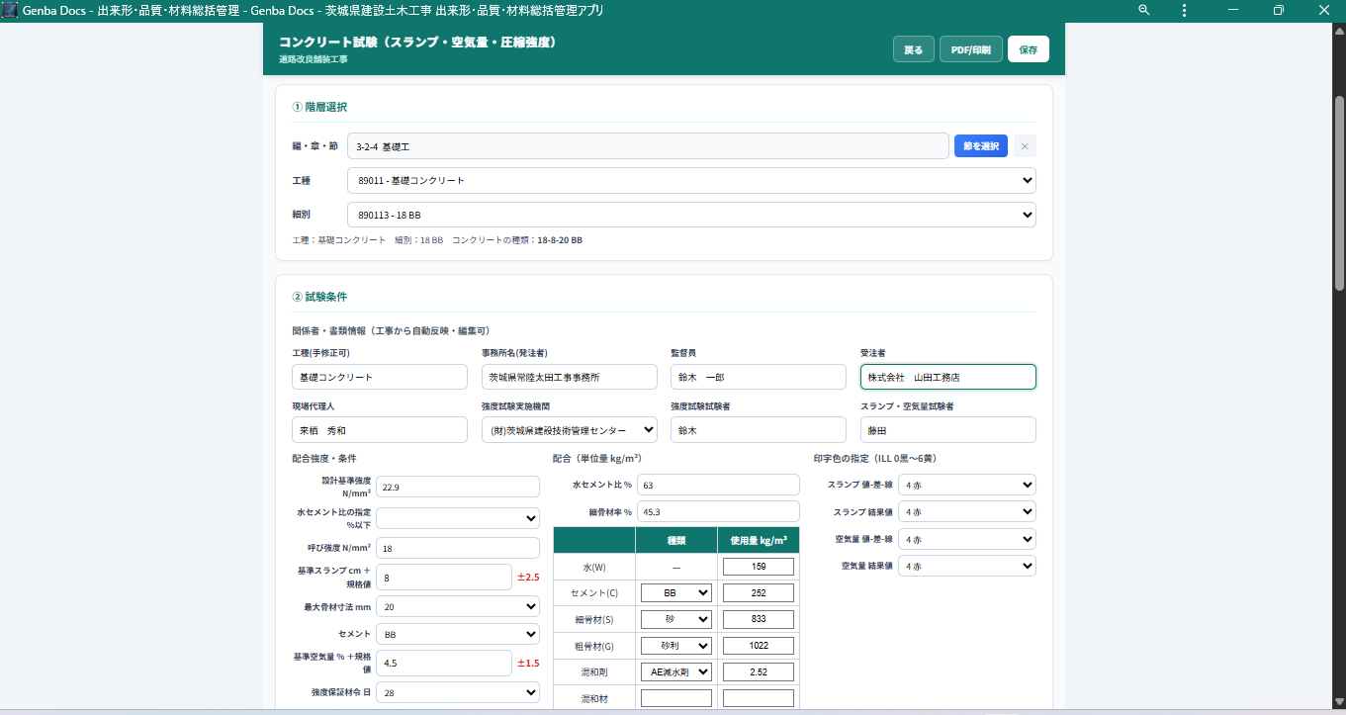Click the 基準空気量 % input field
The height and width of the screenshot is (715, 1346).
pos(443,663)
